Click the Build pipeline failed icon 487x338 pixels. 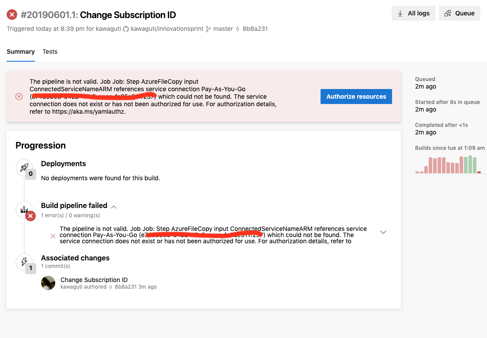click(24, 210)
